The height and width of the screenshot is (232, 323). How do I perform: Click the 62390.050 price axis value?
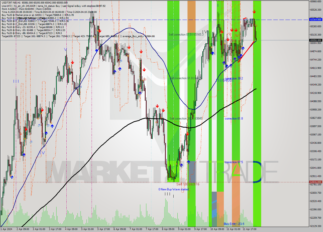(316, 209)
